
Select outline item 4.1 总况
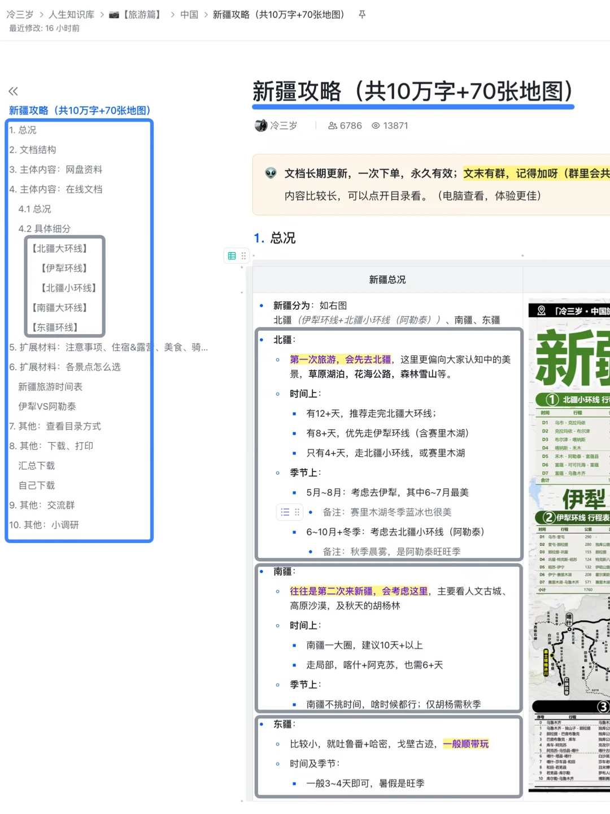tap(34, 209)
